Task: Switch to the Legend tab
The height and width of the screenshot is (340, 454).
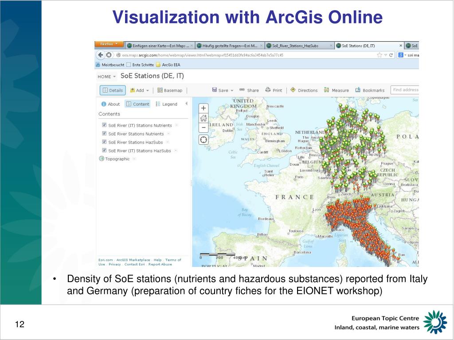Action: (167, 104)
